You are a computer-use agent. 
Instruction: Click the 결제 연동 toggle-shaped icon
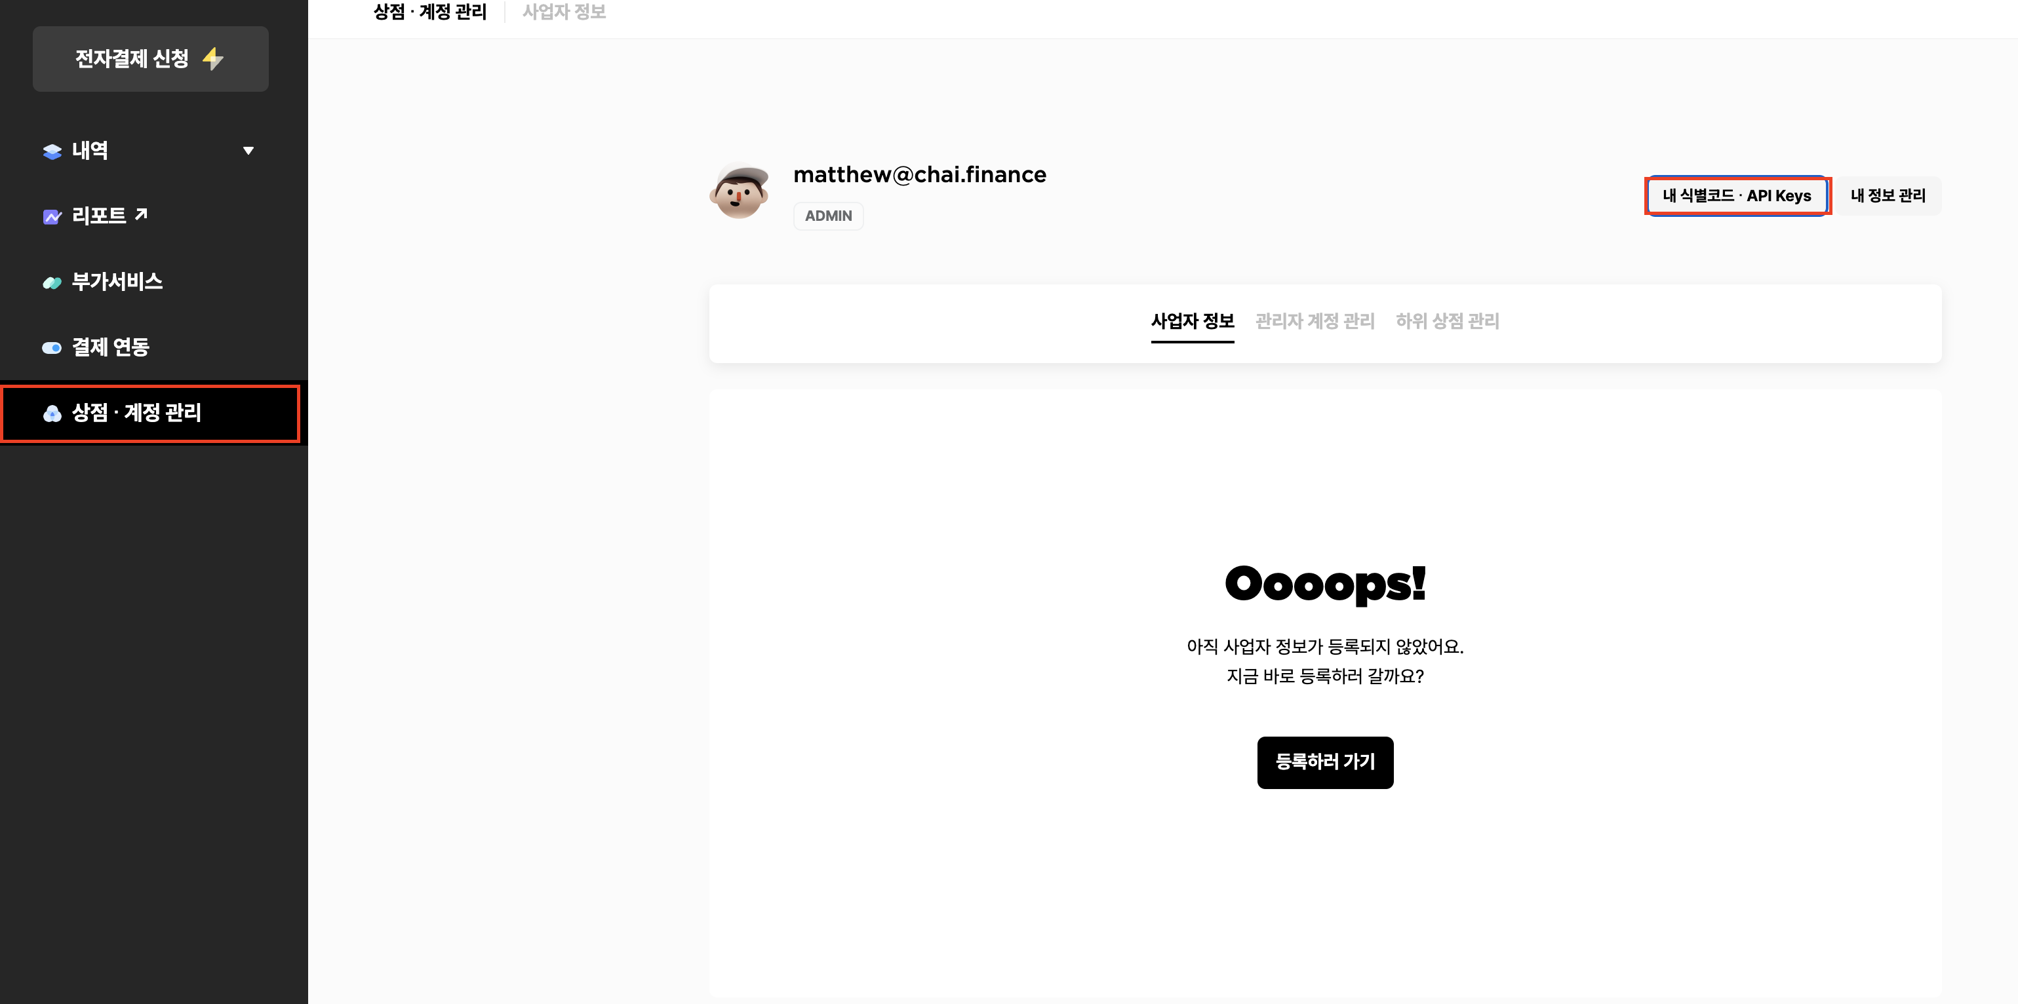click(52, 348)
